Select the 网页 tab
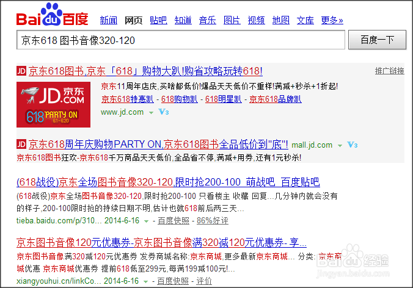 coord(133,20)
